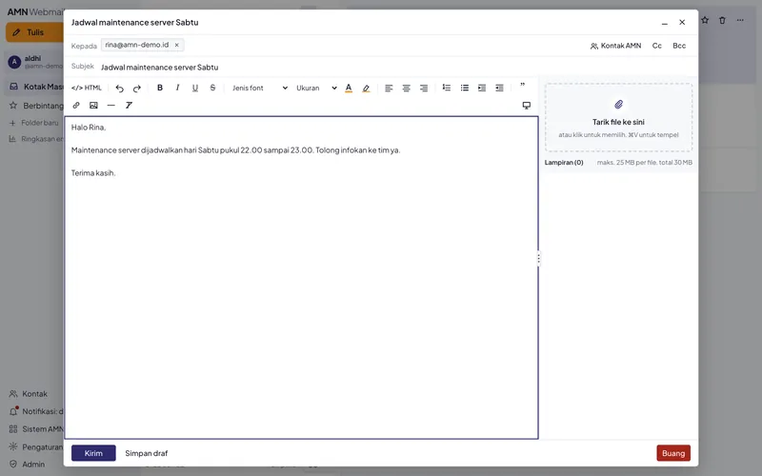Align text to the right
This screenshot has width=762, height=476.
(424, 88)
